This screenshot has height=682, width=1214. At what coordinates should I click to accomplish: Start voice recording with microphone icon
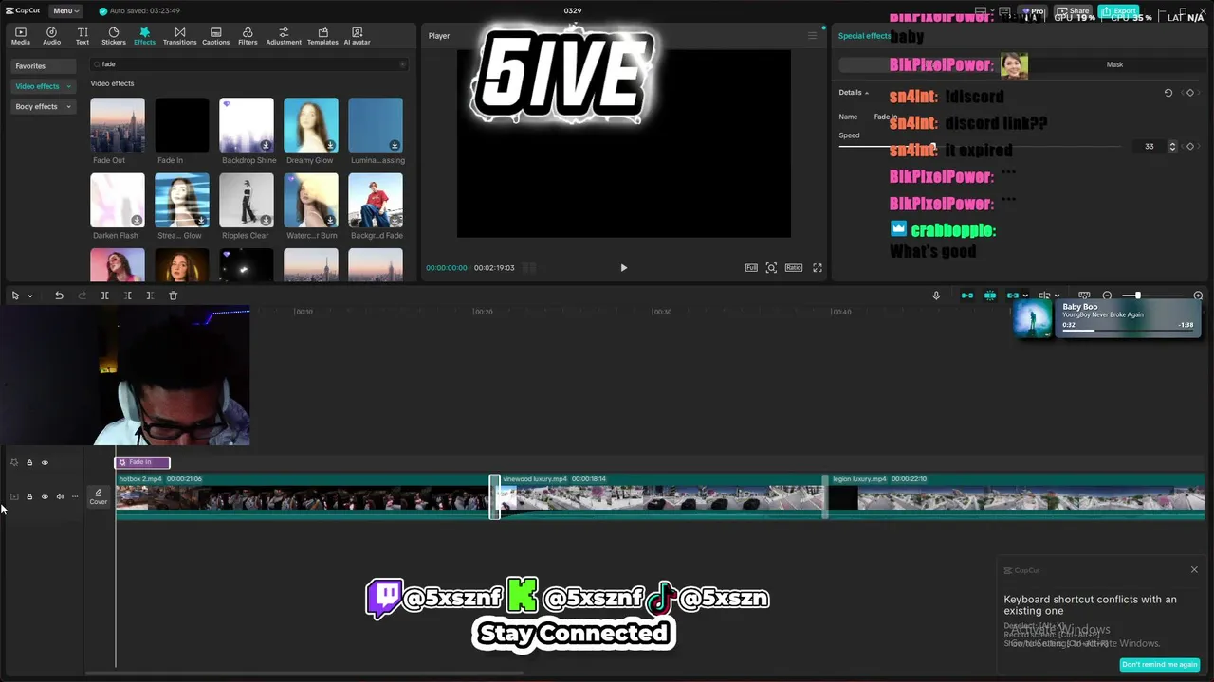pyautogui.click(x=936, y=296)
